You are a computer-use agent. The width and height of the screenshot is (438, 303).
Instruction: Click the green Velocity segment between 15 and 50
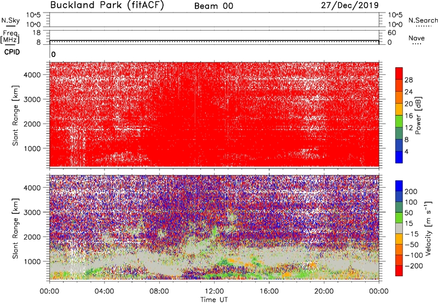click(x=399, y=218)
